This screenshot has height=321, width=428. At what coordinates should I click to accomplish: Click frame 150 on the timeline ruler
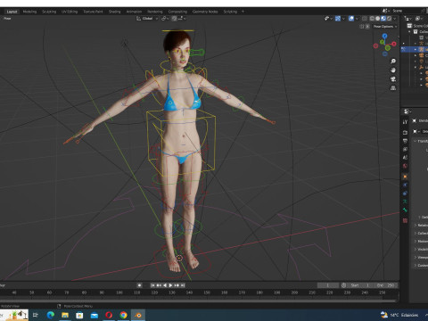(x=207, y=292)
